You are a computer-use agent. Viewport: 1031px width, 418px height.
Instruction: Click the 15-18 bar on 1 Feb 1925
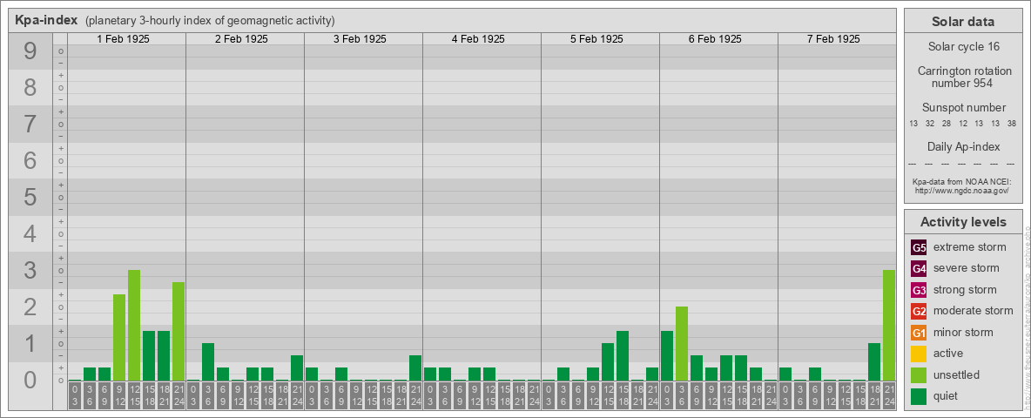(x=149, y=356)
